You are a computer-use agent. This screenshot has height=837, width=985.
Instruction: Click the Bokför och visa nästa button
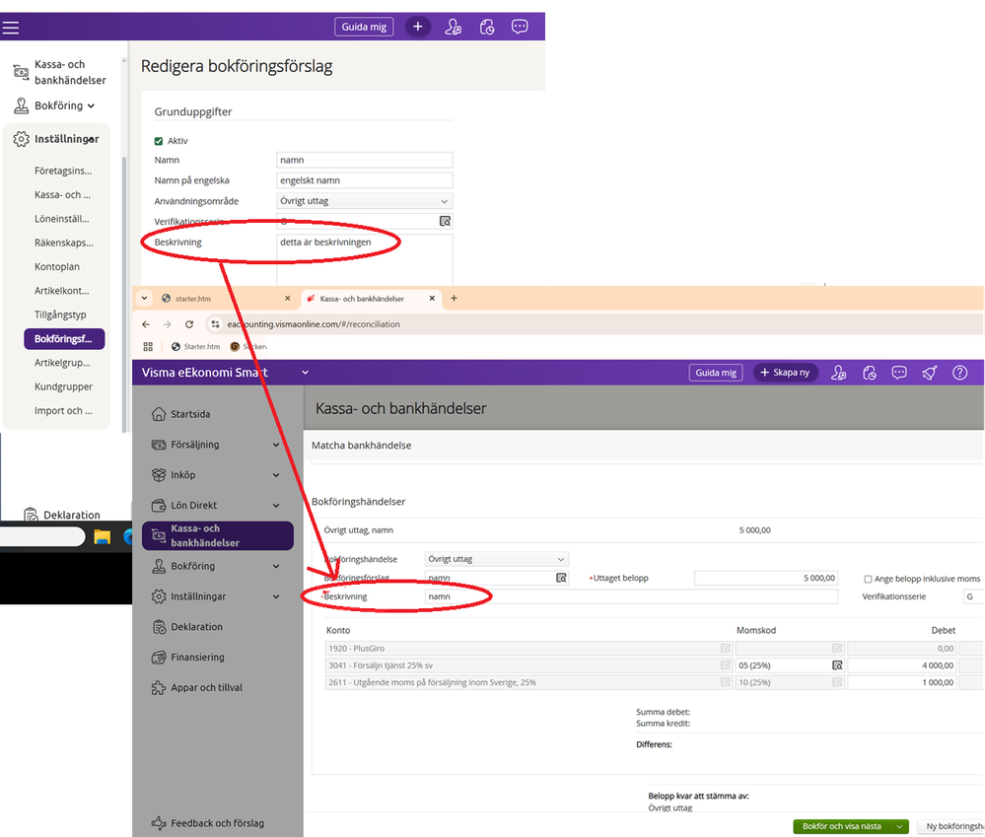pyautogui.click(x=843, y=826)
